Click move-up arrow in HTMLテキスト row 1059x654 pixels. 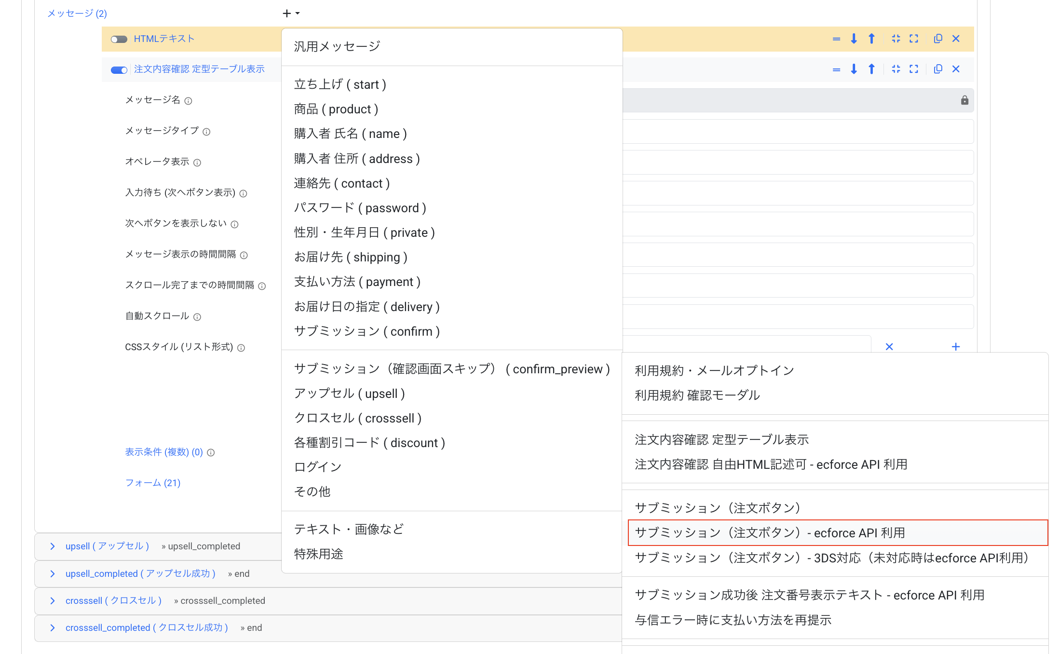coord(871,39)
